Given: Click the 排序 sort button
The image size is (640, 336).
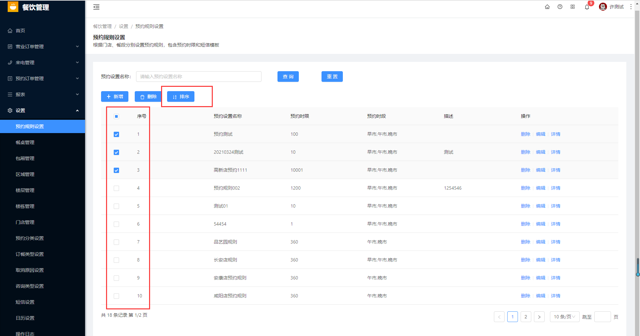Looking at the screenshot, I should click(181, 96).
